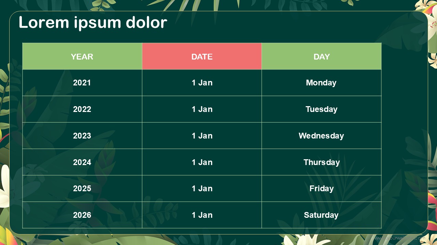Select the 2025 year cell
The image size is (437, 245).
[82, 189]
